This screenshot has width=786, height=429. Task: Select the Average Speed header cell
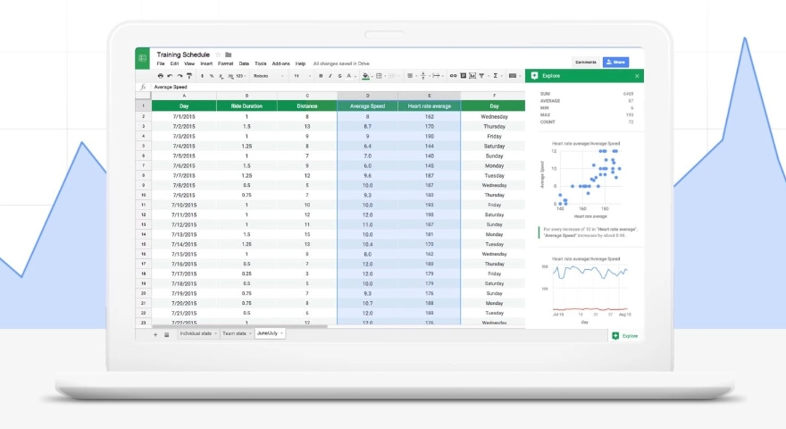[x=367, y=105]
